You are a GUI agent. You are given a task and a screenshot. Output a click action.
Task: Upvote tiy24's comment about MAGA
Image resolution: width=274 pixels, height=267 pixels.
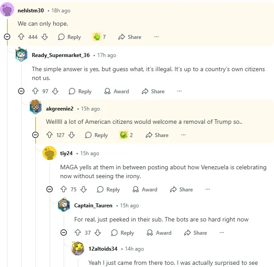[64, 190]
